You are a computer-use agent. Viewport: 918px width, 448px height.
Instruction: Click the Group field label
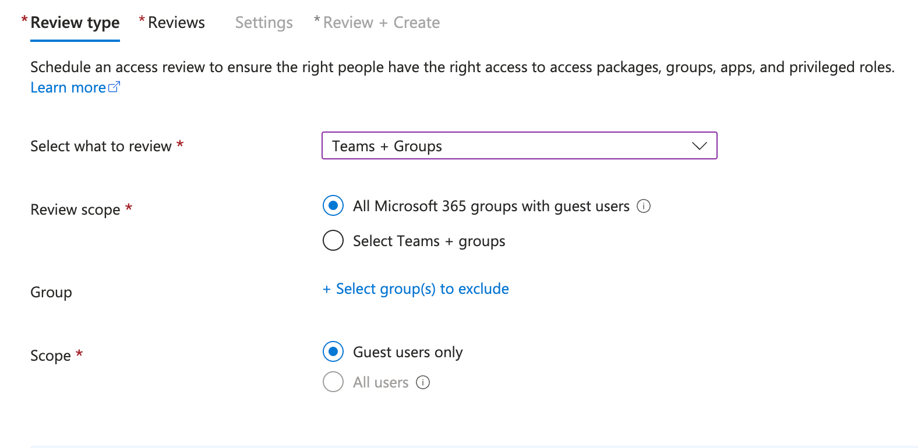(51, 292)
